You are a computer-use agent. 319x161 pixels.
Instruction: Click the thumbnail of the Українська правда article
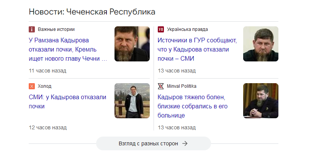(261, 44)
